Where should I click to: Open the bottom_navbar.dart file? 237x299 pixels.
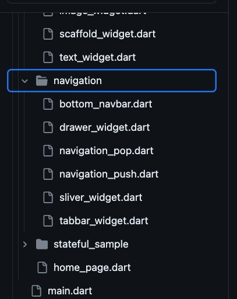click(x=106, y=104)
